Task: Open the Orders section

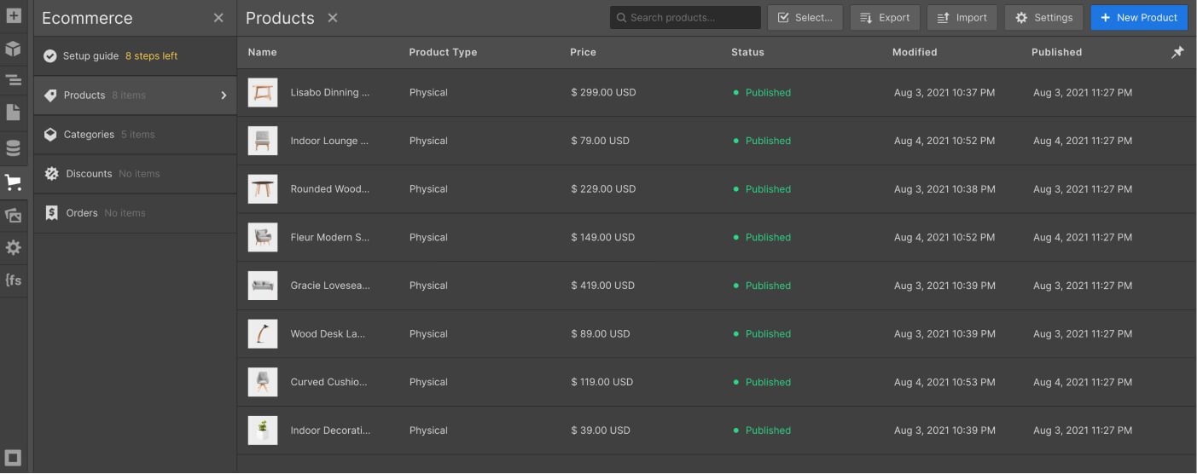Action: 135,213
